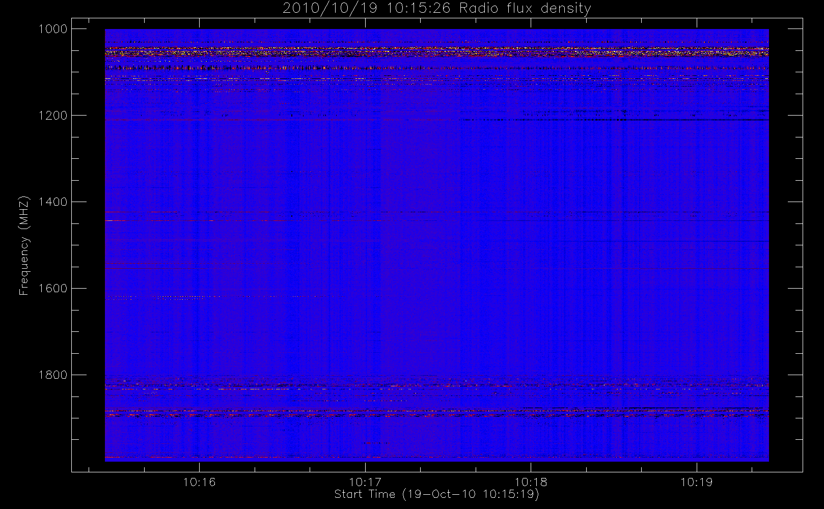Click the 'Frequency (MHZ)' axis label

(x=24, y=245)
